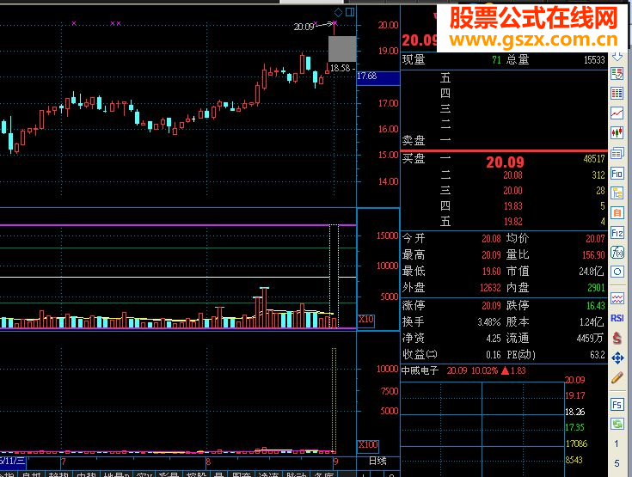Image resolution: width=632 pixels, height=477 pixels.
Task: Click the 买盘 五 price 19.82
Action: (512, 222)
